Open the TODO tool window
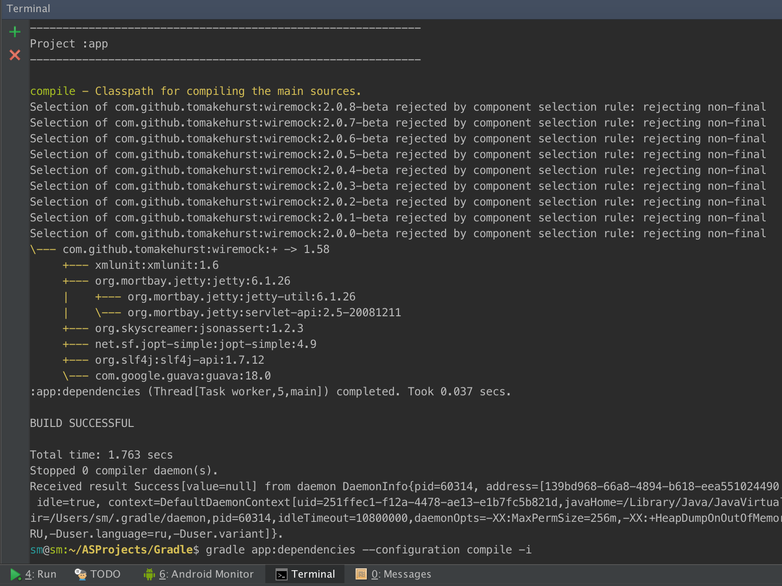Image resolution: width=782 pixels, height=586 pixels. (98, 574)
